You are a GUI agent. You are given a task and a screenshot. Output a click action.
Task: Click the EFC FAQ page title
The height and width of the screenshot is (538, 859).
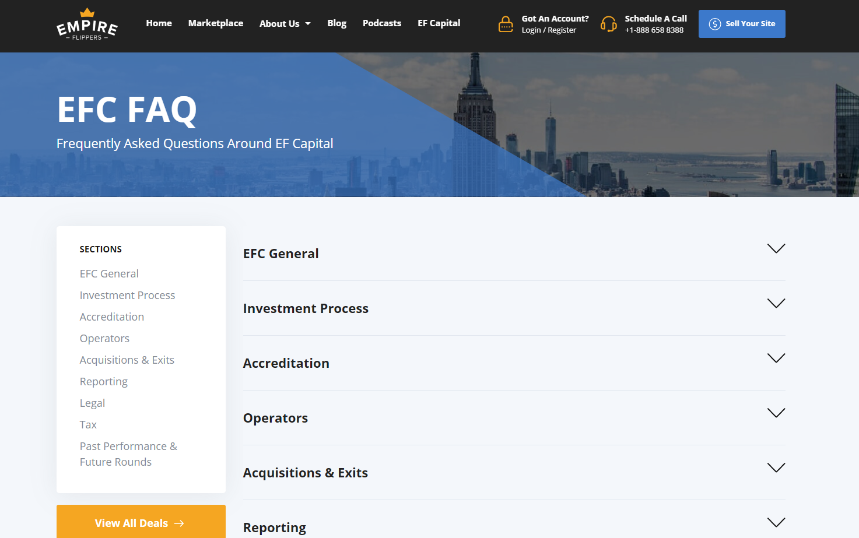point(127,110)
